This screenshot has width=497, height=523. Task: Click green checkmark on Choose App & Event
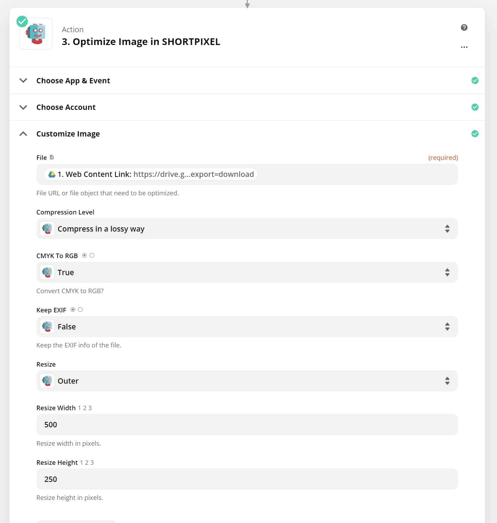tap(475, 80)
